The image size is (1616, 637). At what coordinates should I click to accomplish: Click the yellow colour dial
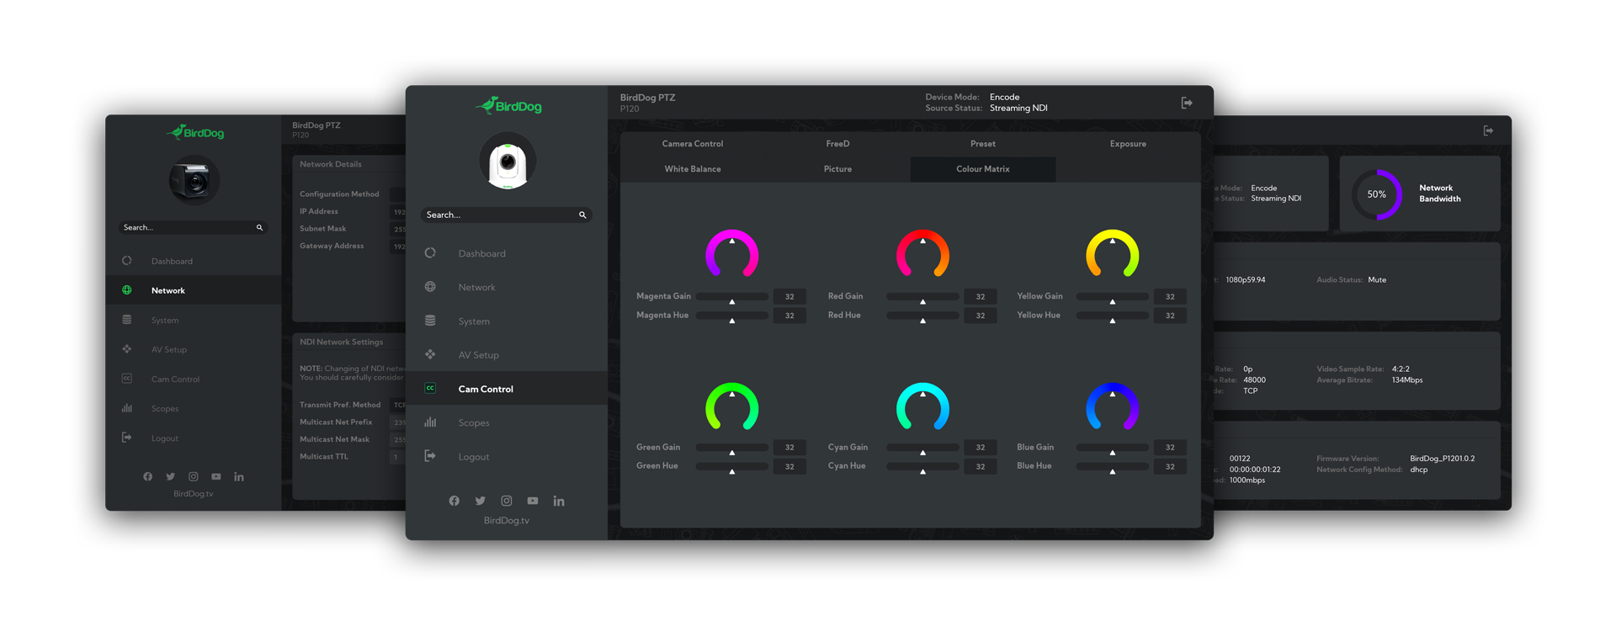click(1113, 254)
